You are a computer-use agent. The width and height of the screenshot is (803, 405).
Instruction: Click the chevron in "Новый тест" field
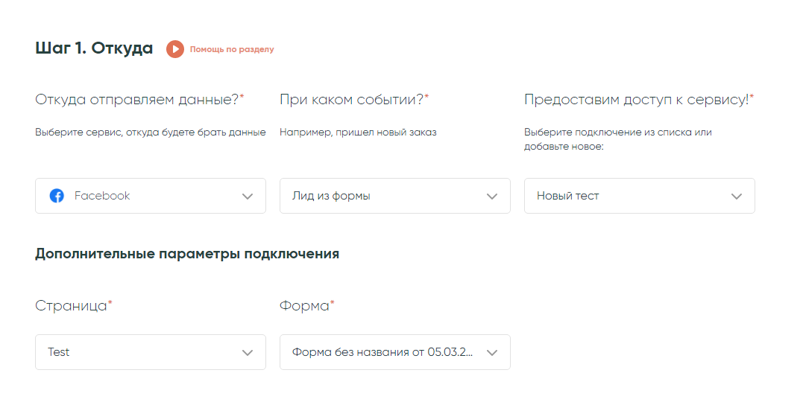[737, 197]
